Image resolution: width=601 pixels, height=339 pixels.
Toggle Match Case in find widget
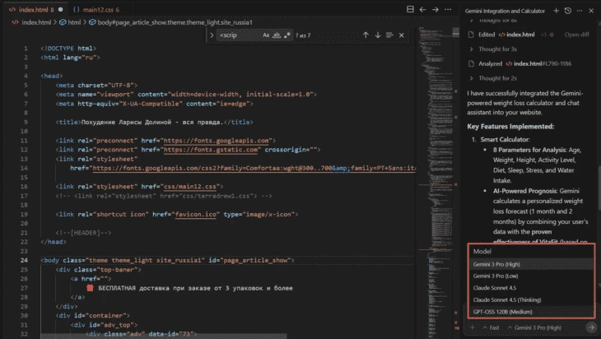pyautogui.click(x=266, y=35)
